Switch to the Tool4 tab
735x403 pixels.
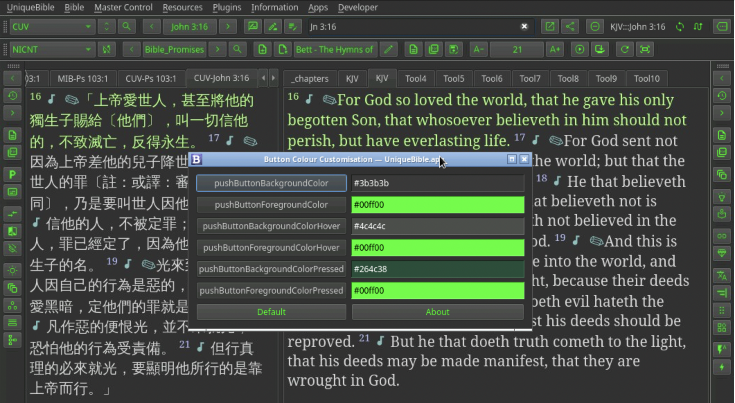(416, 79)
